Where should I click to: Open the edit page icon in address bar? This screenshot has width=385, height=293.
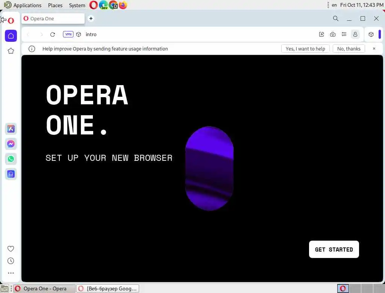[321, 34]
